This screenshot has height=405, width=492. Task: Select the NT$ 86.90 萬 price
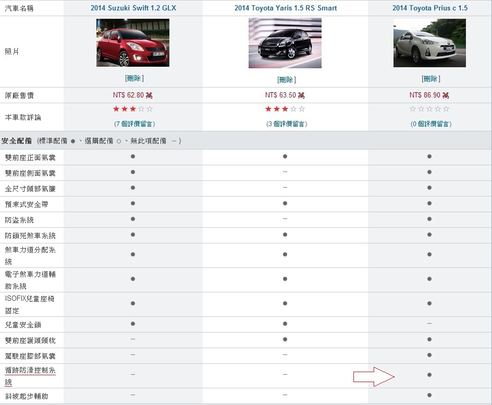(429, 95)
